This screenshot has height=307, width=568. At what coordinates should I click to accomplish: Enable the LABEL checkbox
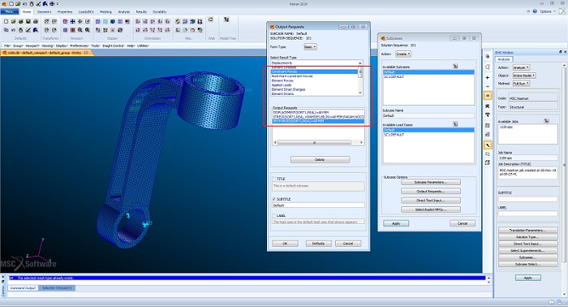[x=274, y=216]
